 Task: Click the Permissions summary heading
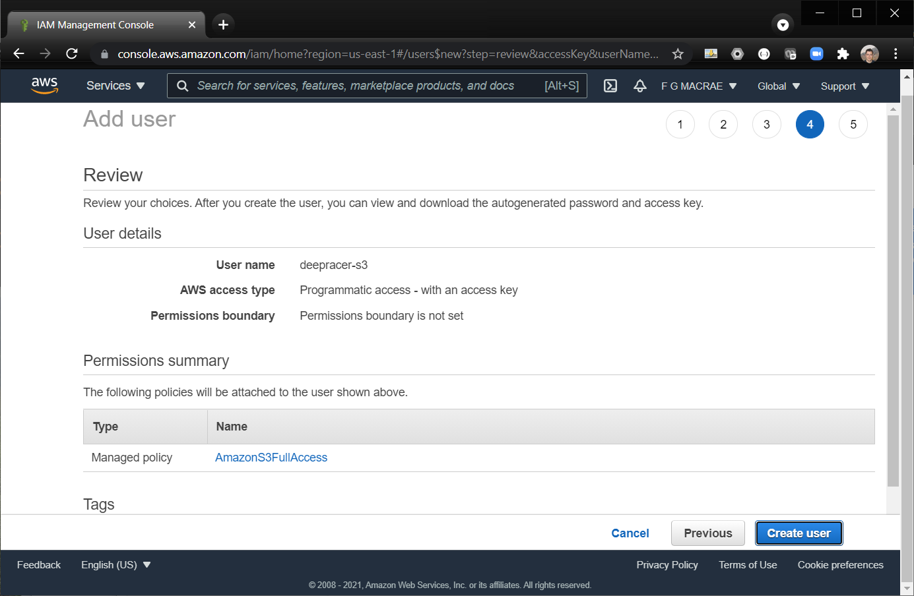click(x=156, y=361)
